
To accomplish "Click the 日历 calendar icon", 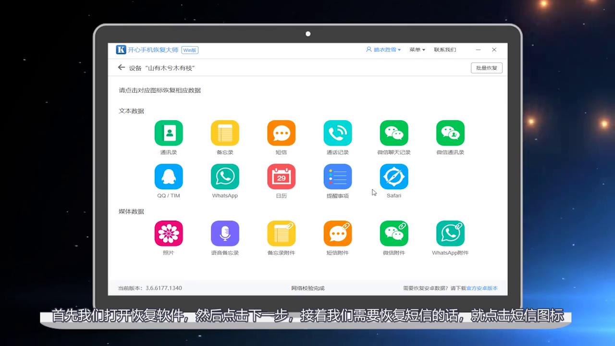I will tap(281, 176).
